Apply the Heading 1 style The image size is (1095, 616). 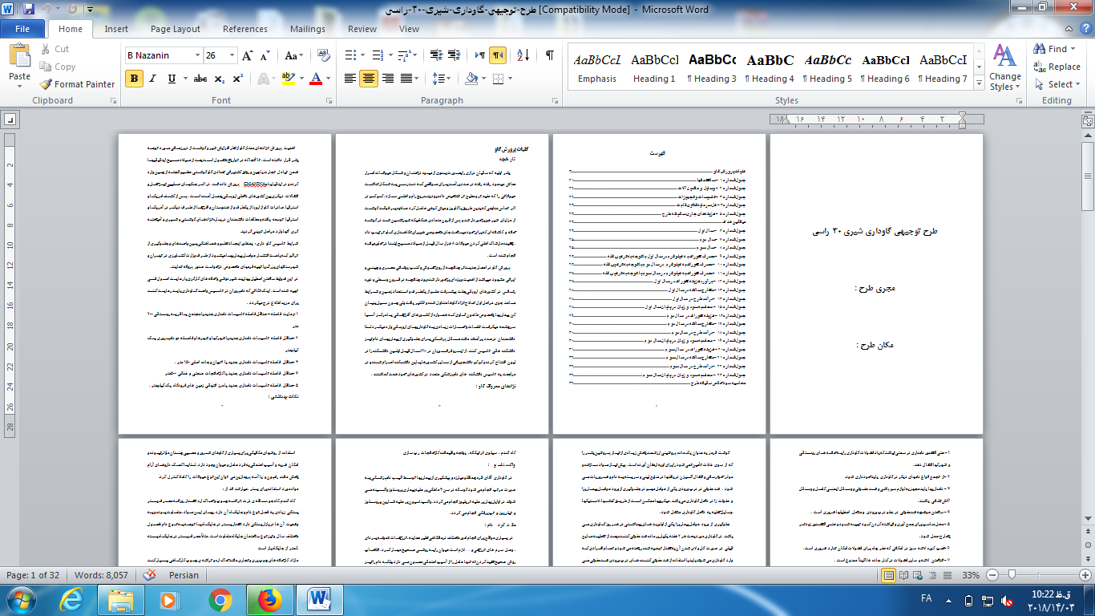654,68
